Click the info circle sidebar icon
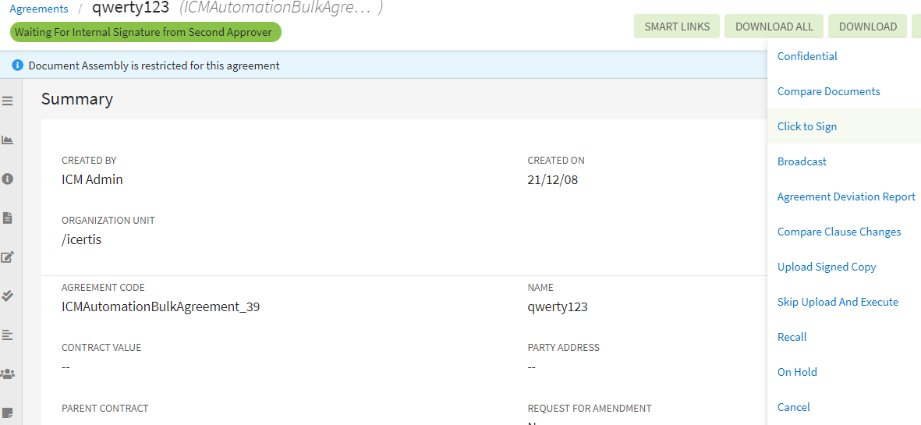Screen dimensions: 921x425 (x=8, y=179)
